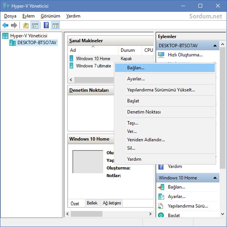Click Bağlan... under Windows 10 Home actions
Image resolution: width=227 pixels, height=227 pixels.
click(x=176, y=187)
